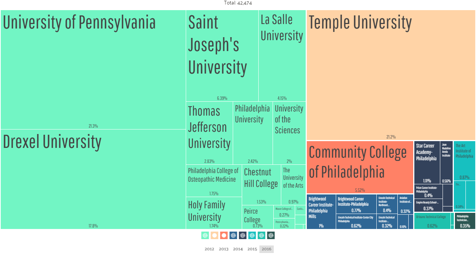Click the dark navy legend icon
This screenshot has width=476, height=256.
243,235
